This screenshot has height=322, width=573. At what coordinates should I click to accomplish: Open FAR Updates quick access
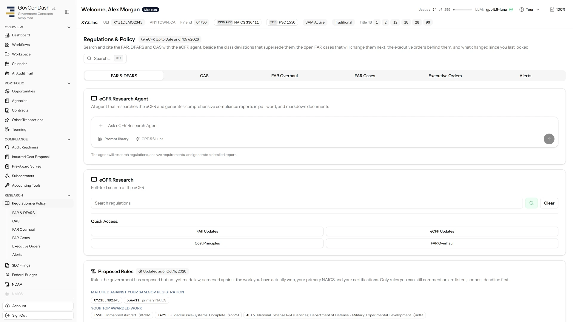tap(207, 231)
